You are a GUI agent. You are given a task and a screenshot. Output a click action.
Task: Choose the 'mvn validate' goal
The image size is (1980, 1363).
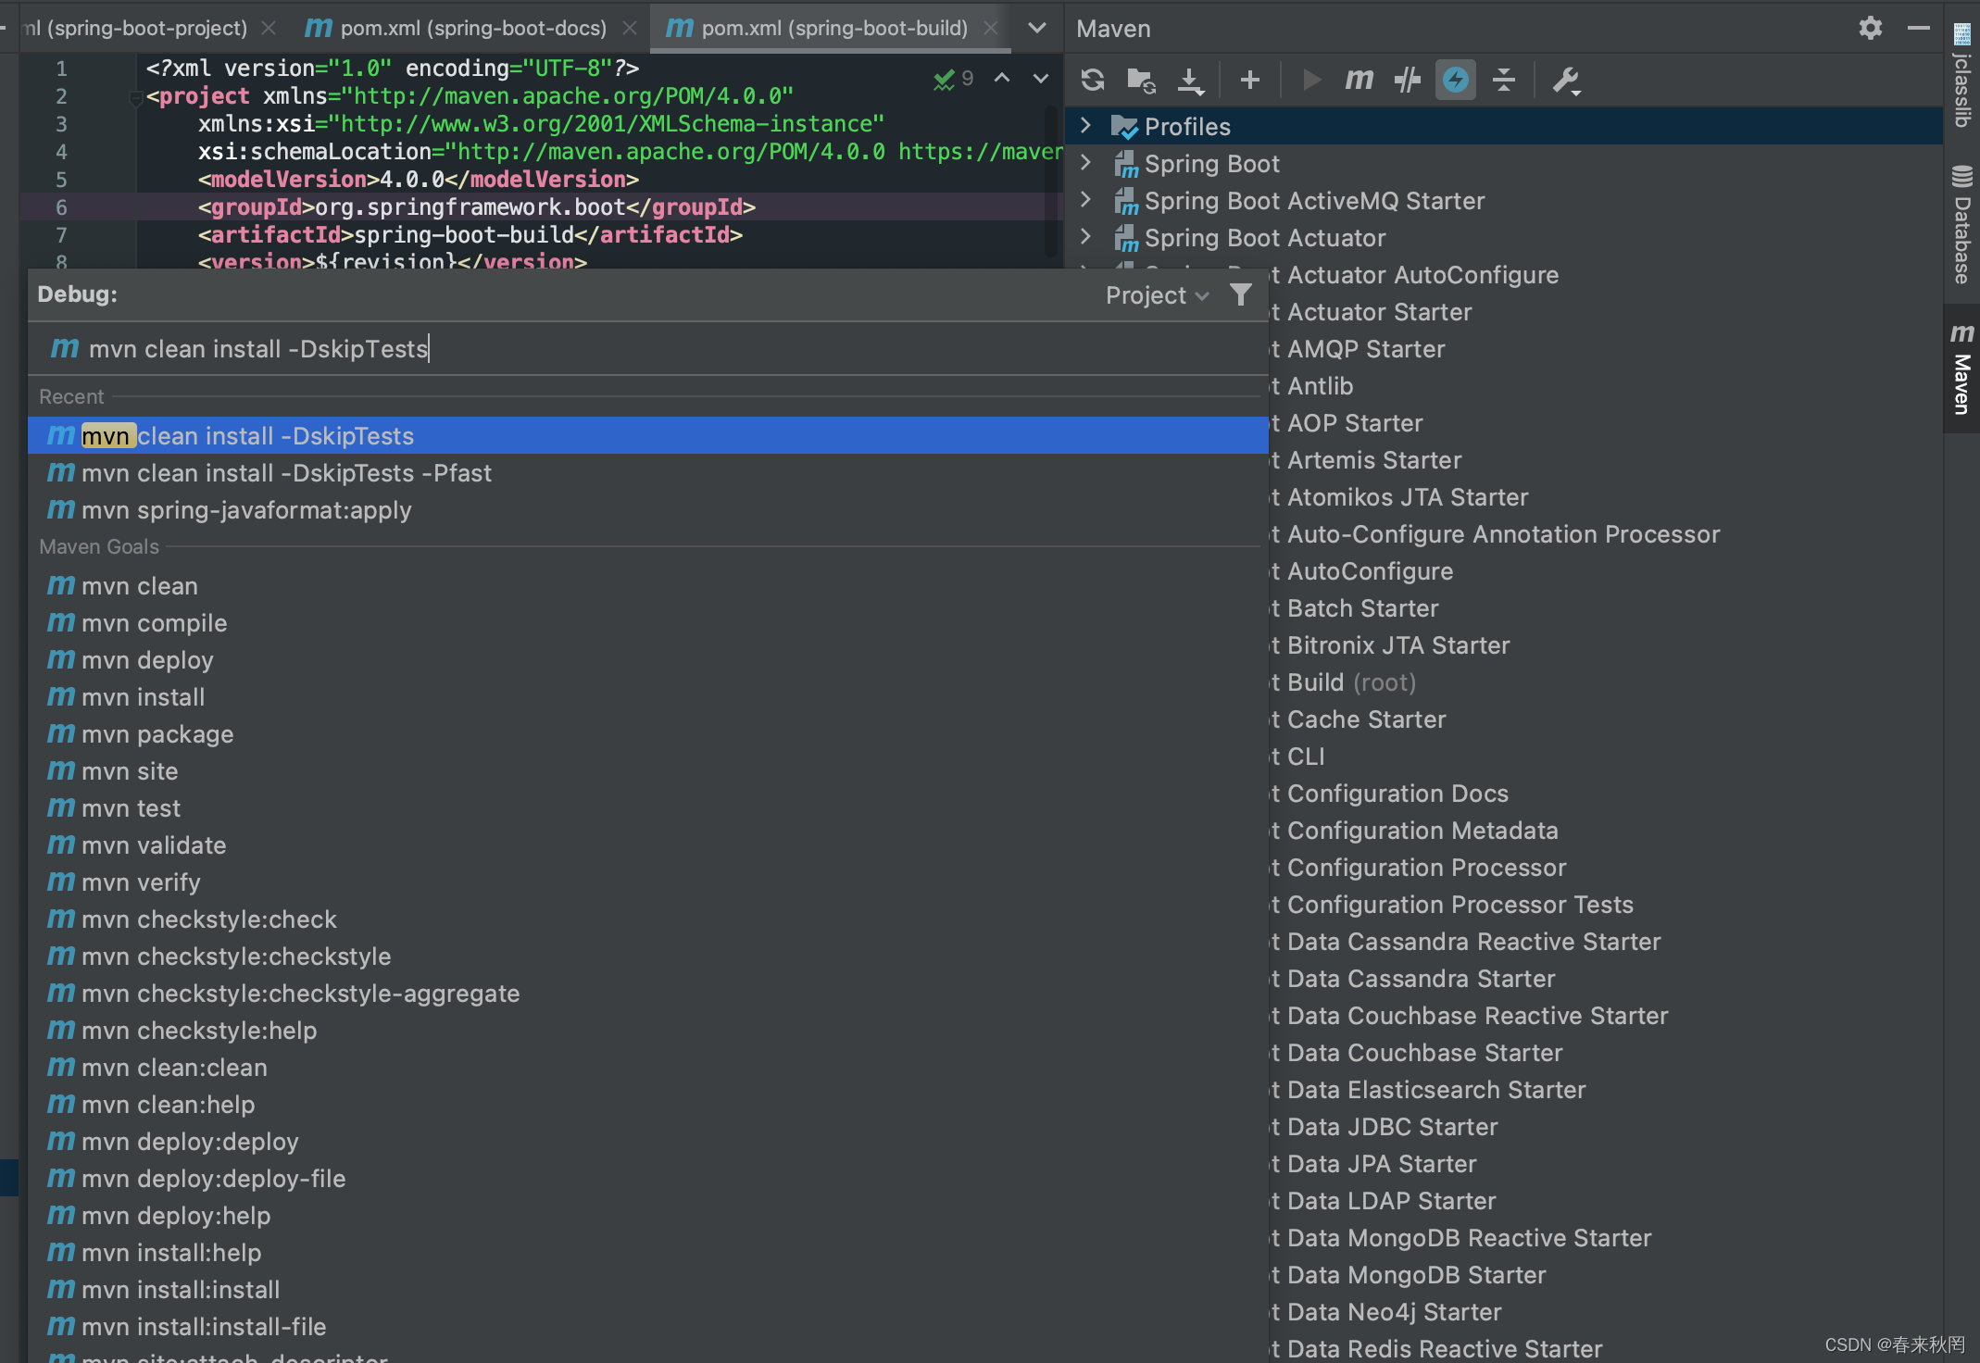[648, 845]
